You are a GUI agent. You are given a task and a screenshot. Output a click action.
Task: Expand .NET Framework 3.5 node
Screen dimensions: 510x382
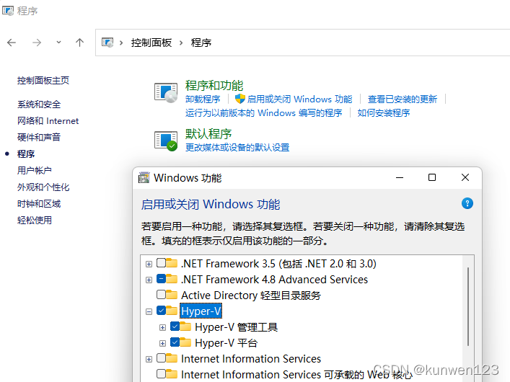(149, 264)
